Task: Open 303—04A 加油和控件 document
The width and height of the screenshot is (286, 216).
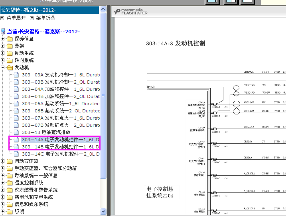Action: tap(61, 89)
